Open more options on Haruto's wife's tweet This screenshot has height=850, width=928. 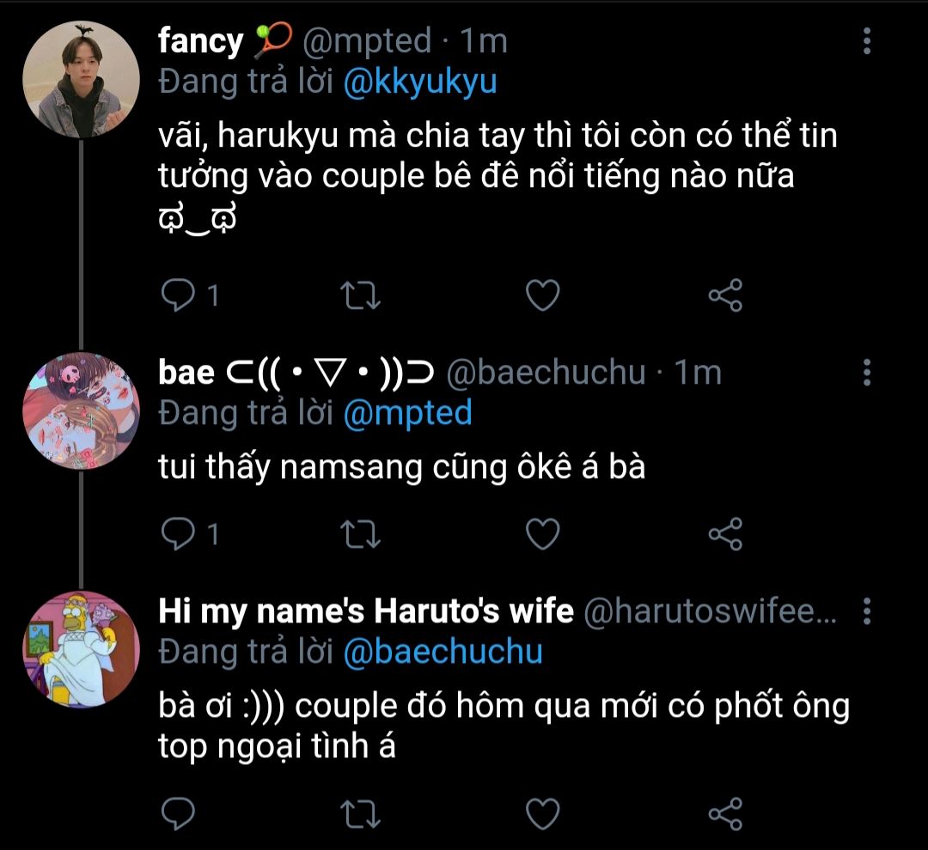click(x=866, y=611)
